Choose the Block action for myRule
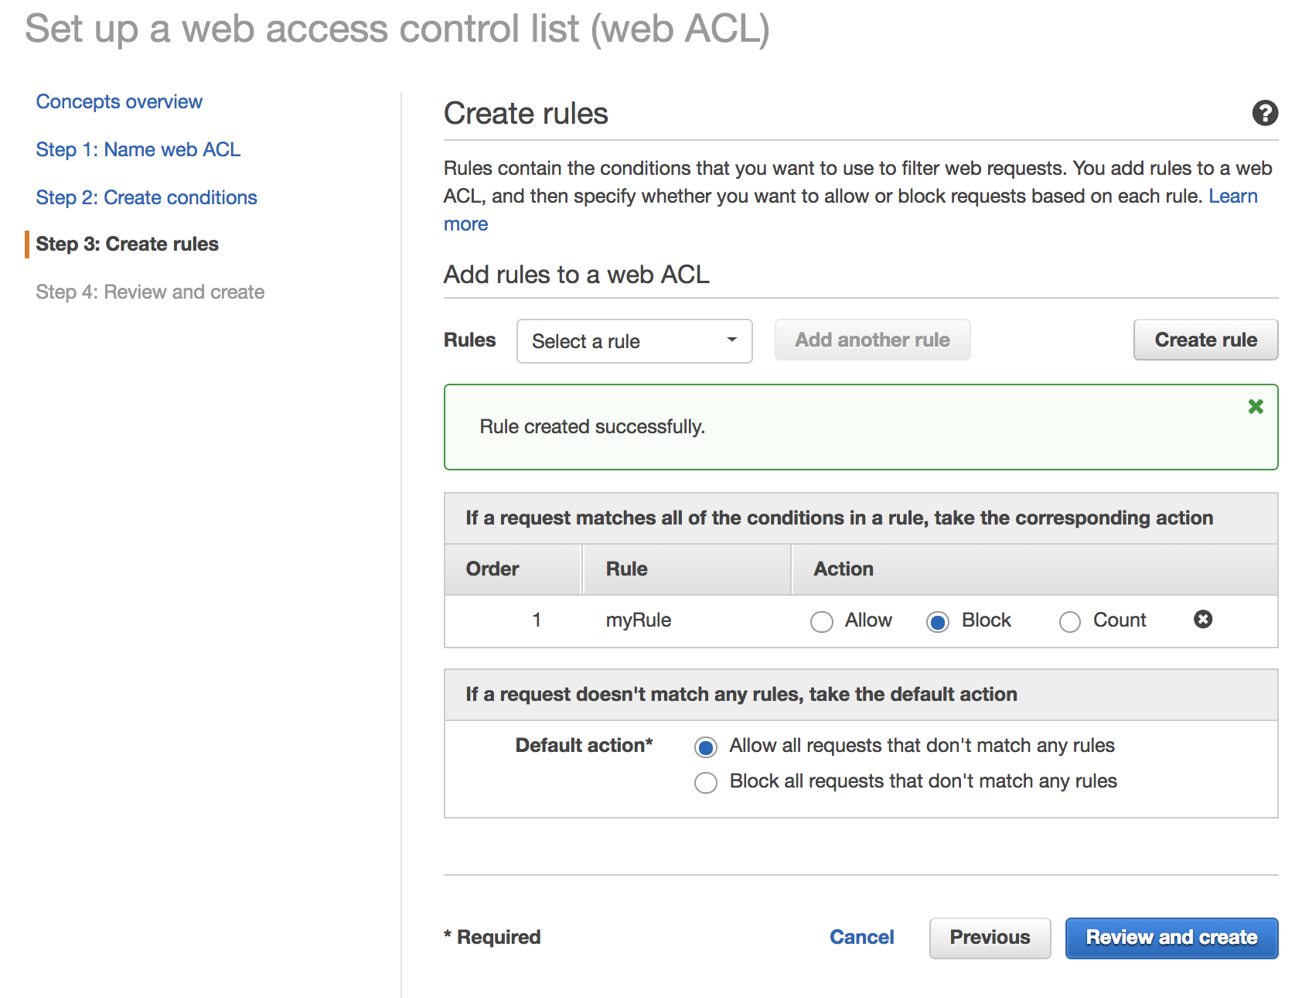The width and height of the screenshot is (1302, 998). (x=938, y=621)
